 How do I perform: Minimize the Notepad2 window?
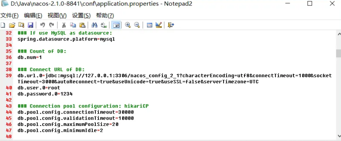tap(288, 4)
